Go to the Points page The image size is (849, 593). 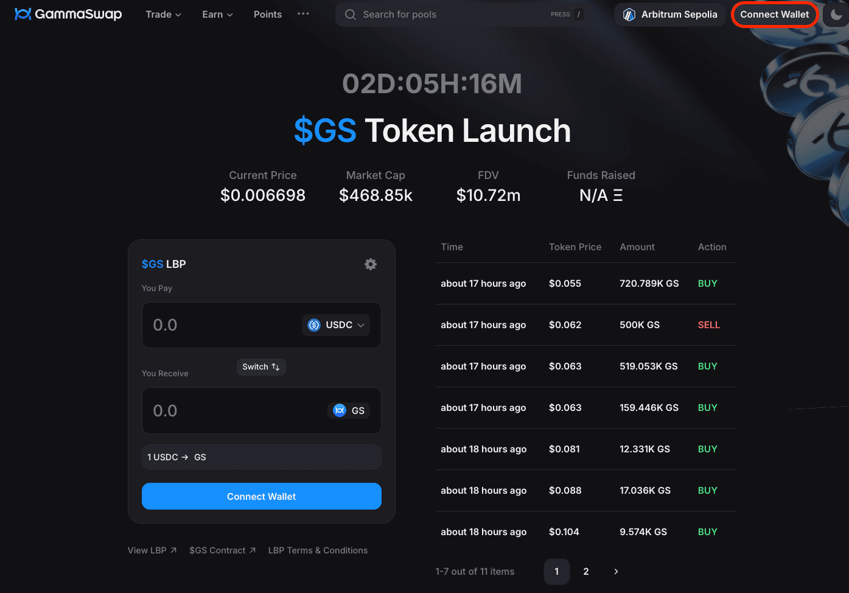[268, 14]
